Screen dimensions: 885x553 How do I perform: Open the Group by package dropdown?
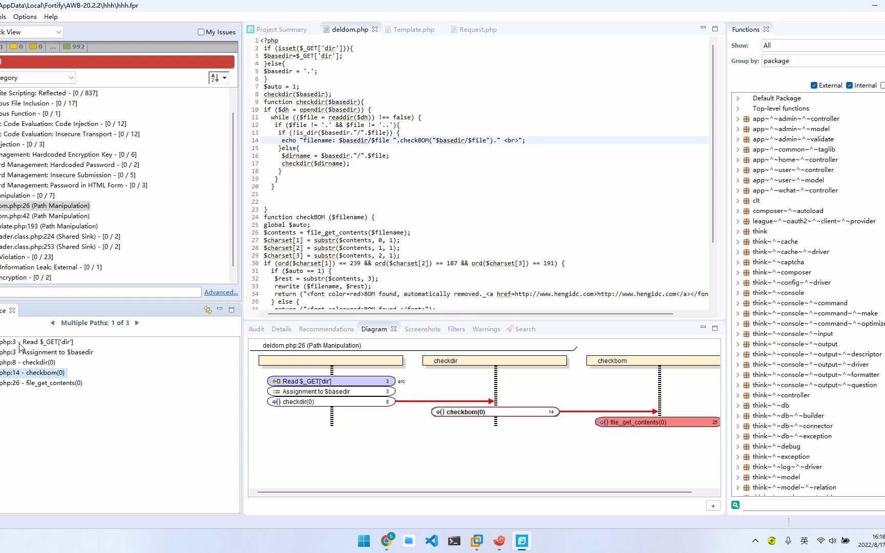[x=823, y=61]
